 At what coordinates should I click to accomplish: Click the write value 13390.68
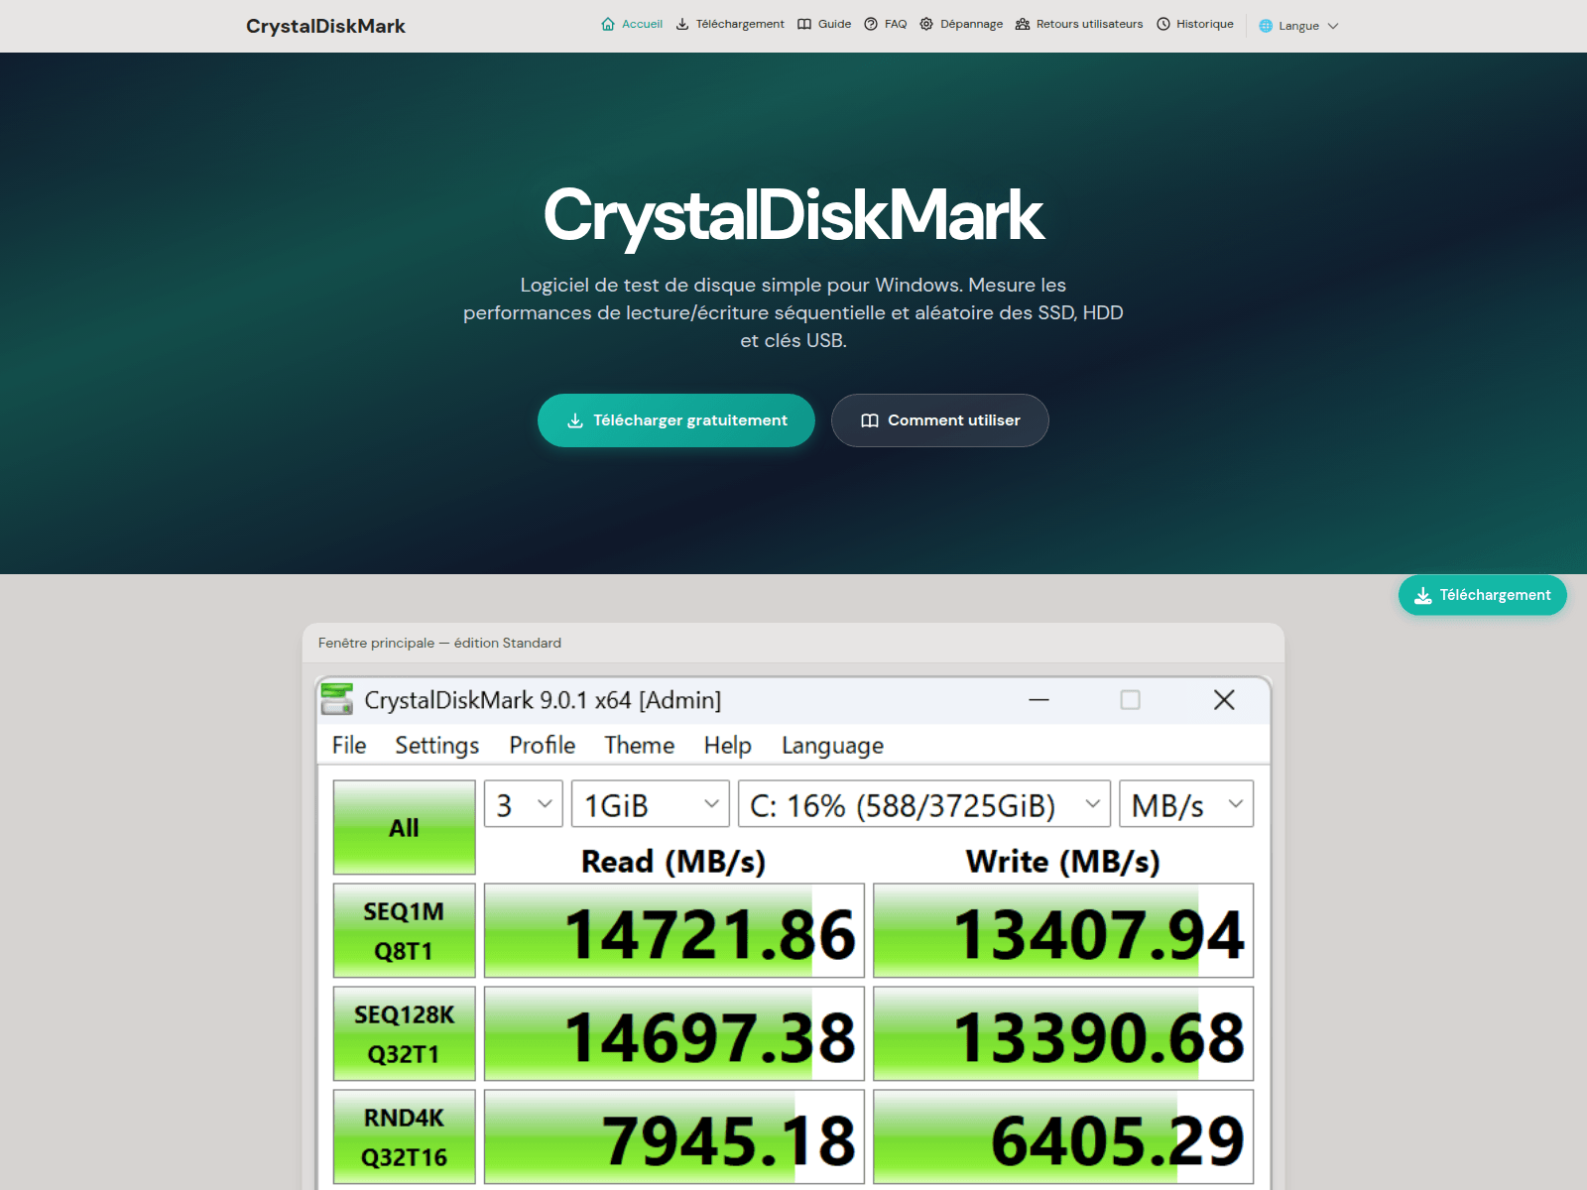1063,1033
